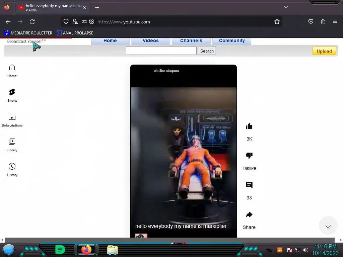The height and width of the screenshot is (257, 343).
Task: Open the extensions puzzle icon
Action: (x=323, y=21)
